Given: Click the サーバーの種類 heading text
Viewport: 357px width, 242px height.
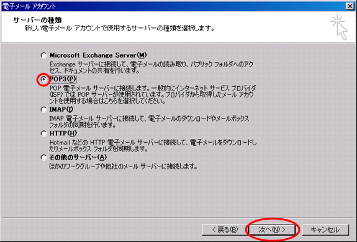Looking at the screenshot, I should 37,20.
